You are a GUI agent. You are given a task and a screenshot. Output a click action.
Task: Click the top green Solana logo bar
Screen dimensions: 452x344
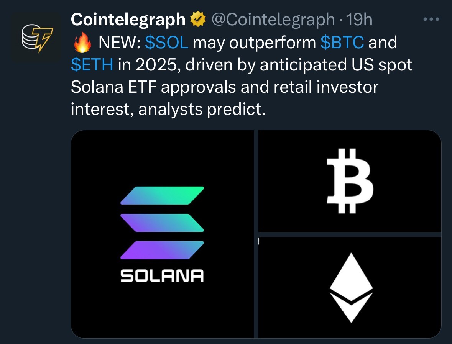tap(162, 195)
